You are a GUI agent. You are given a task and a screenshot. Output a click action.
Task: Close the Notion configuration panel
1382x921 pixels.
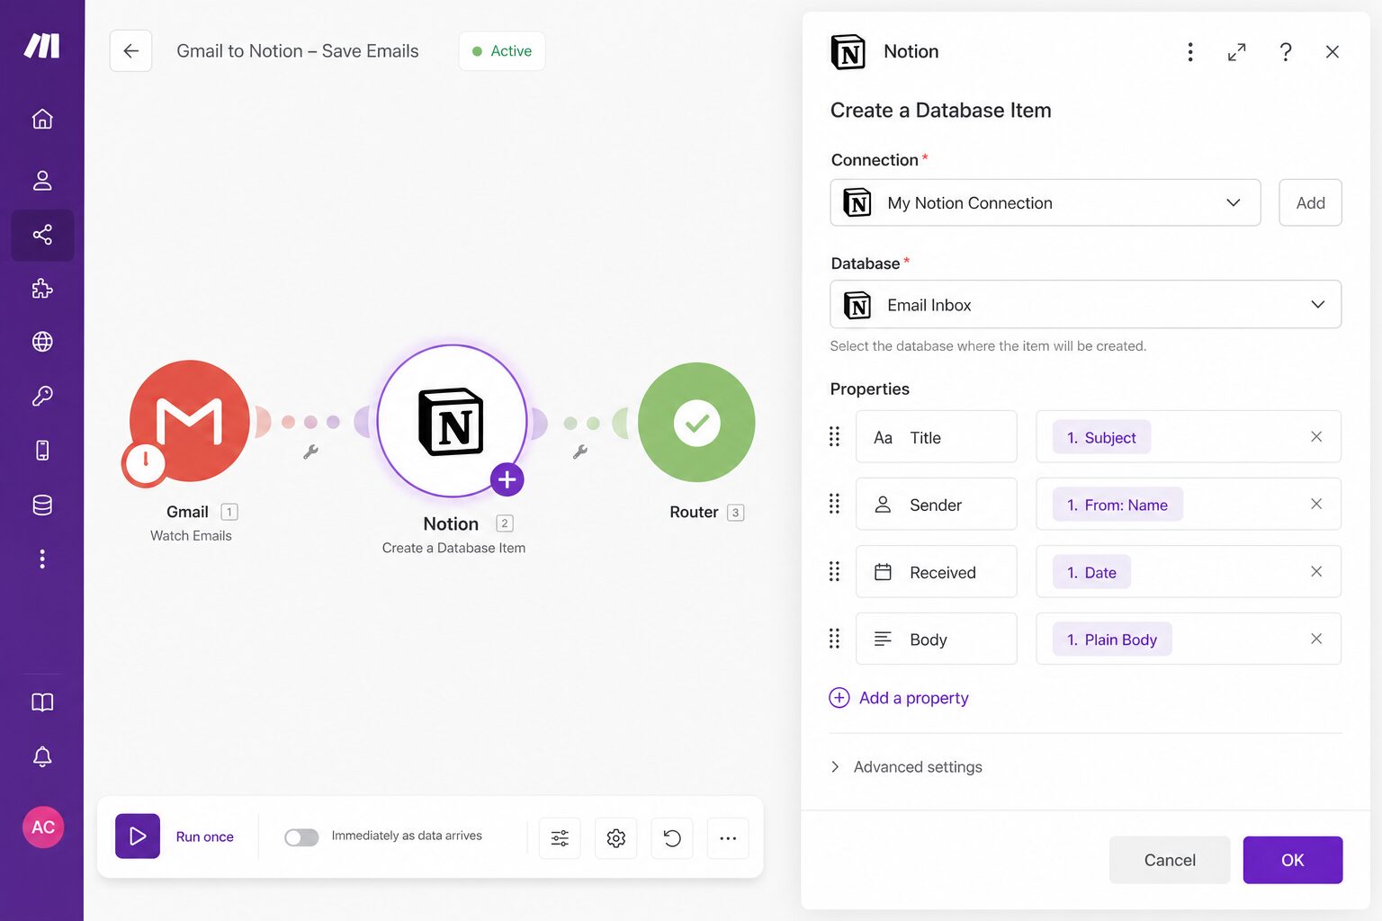click(x=1333, y=52)
